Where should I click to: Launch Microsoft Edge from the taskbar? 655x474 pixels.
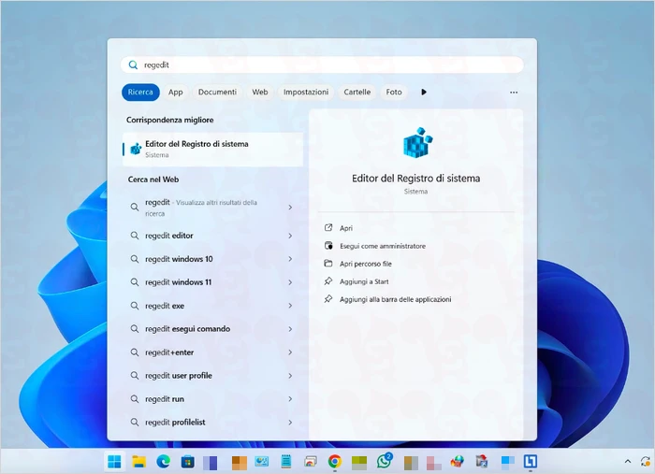[x=164, y=461]
